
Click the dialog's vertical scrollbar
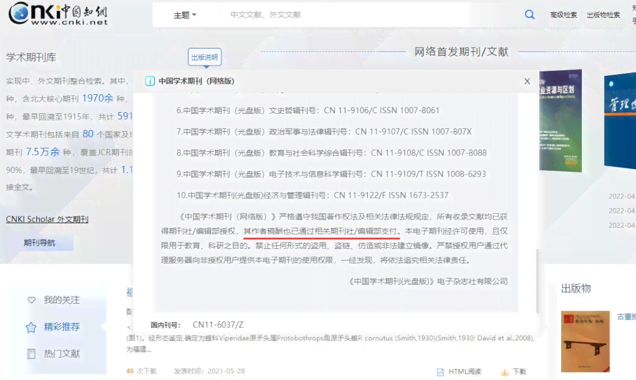pos(538,281)
